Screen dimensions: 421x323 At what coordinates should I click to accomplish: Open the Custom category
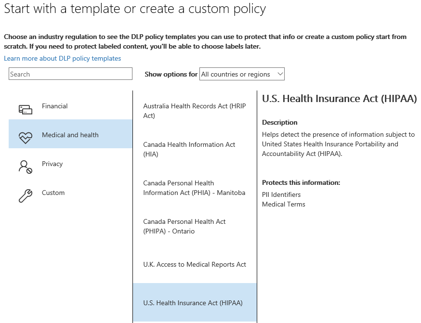(x=53, y=193)
